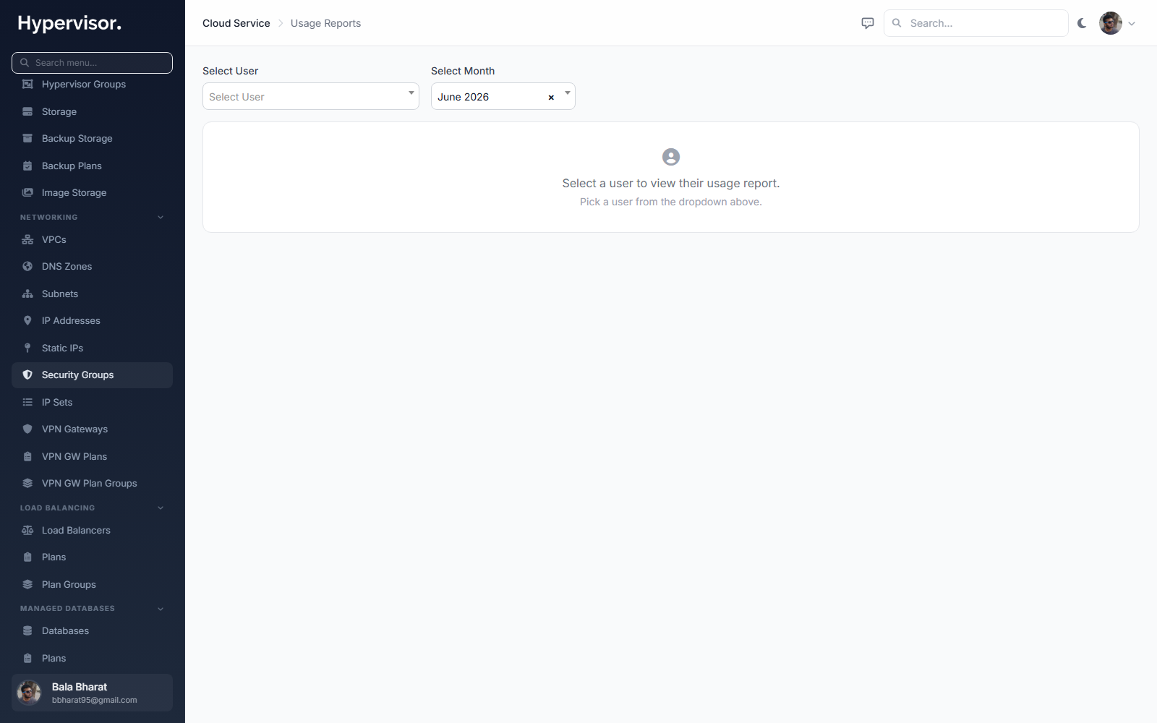1157x723 pixels.
Task: Open Hypervisor Groups menu item
Action: pyautogui.click(x=92, y=85)
